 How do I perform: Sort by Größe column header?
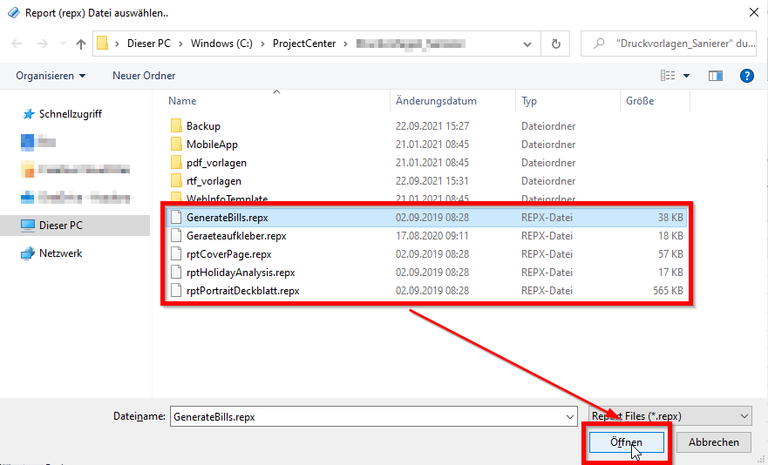(x=640, y=101)
